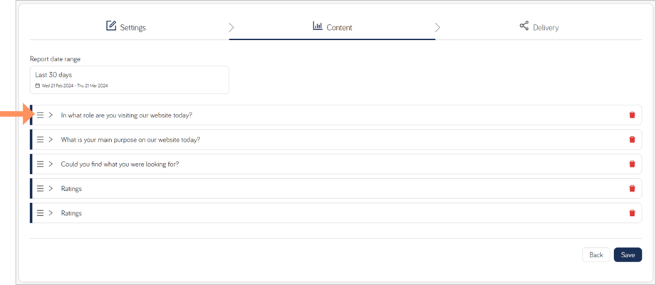Delete 'Could you find what you were looking for' row

632,164
